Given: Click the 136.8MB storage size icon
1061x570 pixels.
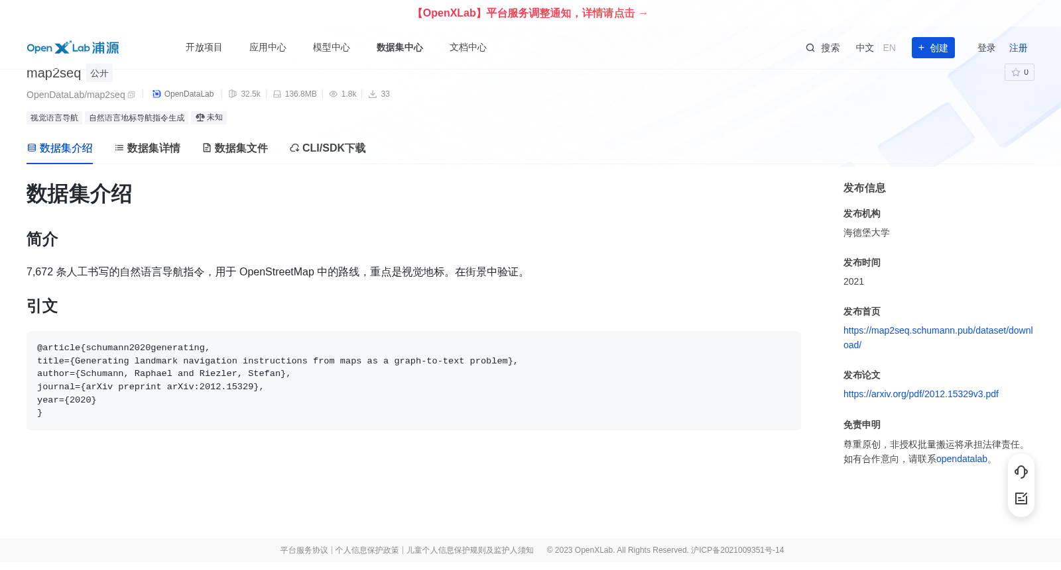Looking at the screenshot, I should (277, 94).
